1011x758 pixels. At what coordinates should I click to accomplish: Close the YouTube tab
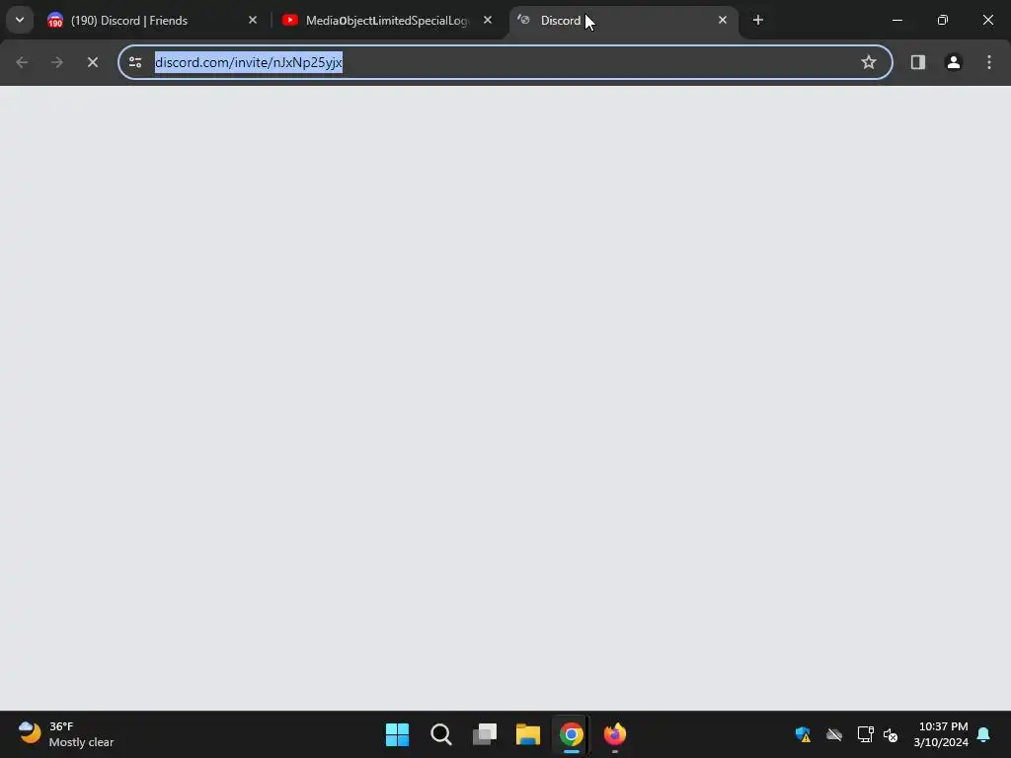pyautogui.click(x=488, y=20)
